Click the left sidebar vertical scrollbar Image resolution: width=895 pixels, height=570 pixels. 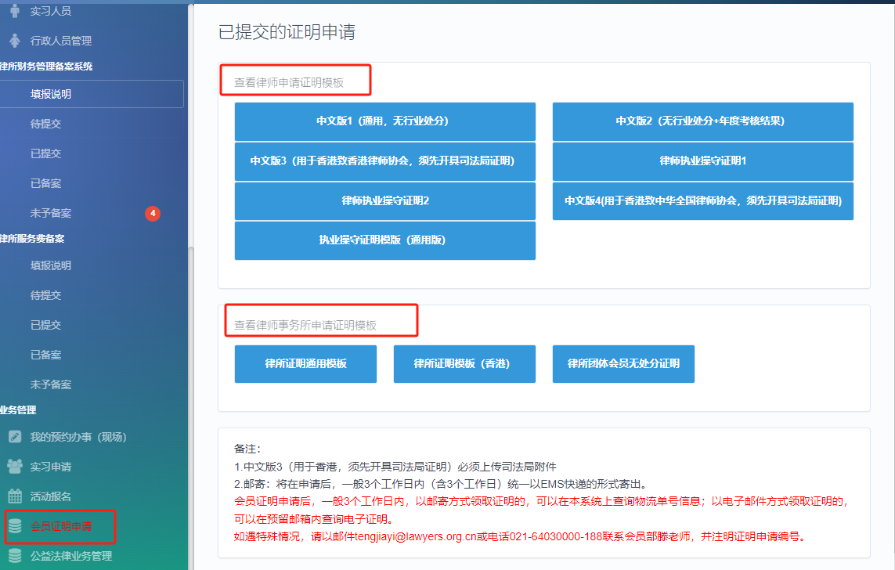[x=190, y=391]
